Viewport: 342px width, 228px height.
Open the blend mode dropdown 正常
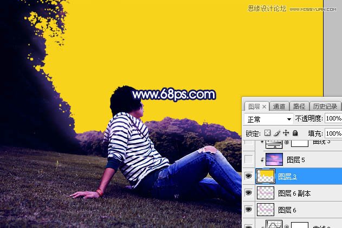268,119
